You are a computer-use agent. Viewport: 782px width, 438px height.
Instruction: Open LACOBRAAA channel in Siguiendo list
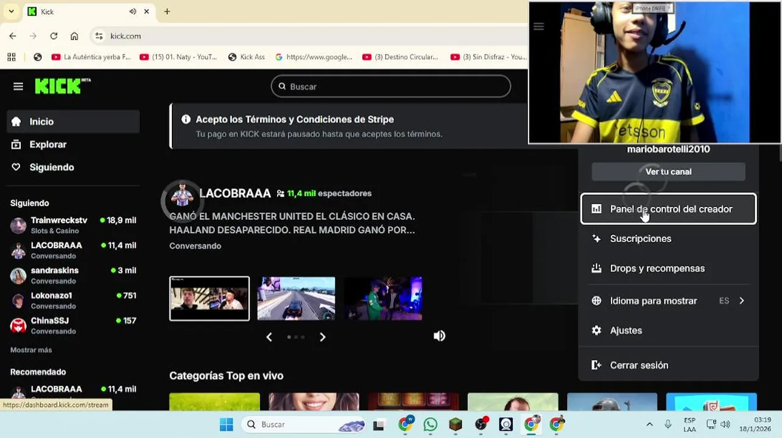(73, 250)
